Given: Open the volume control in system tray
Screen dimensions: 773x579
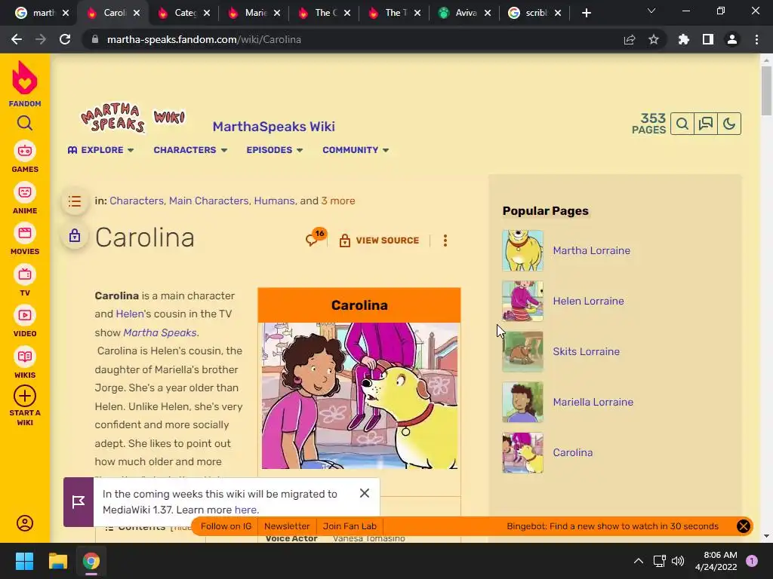Looking at the screenshot, I should tap(678, 561).
